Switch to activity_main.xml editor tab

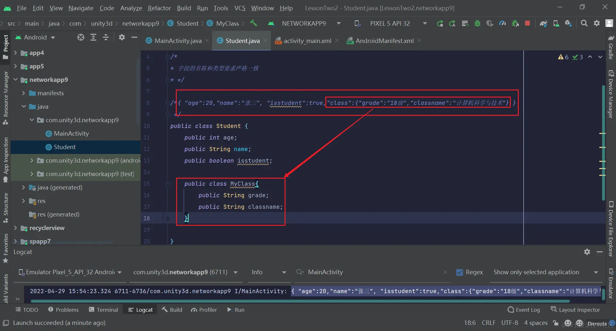tap(307, 41)
